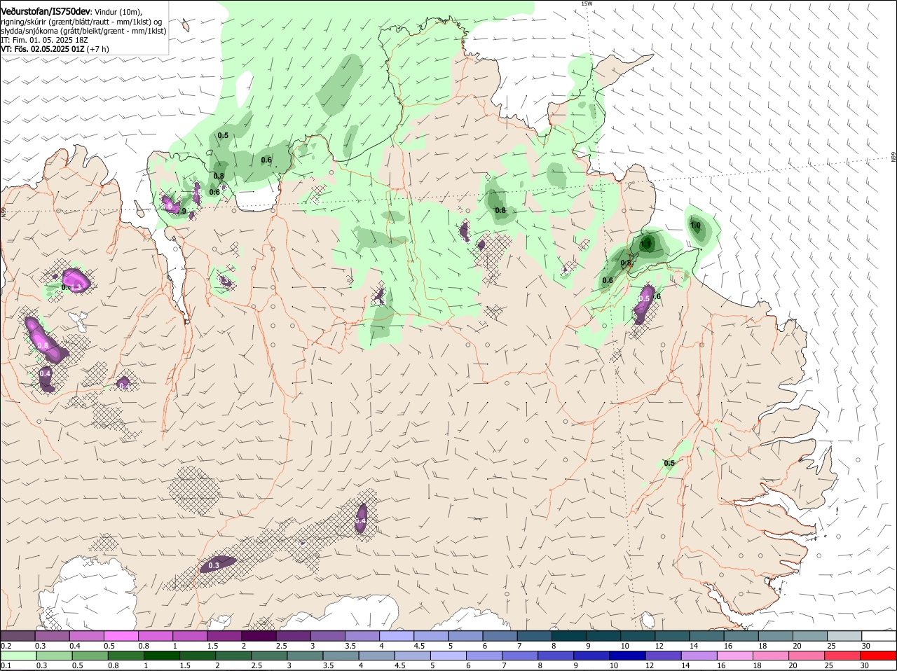The width and height of the screenshot is (897, 671).
Task: Select dark green lower swatch between 1 and 1.5
Action: (x=160, y=656)
